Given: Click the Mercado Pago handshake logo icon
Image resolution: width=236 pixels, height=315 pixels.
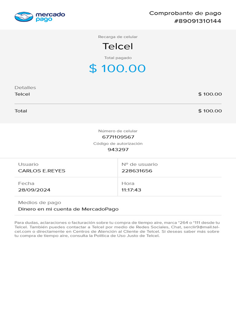Looking at the screenshot, I should [24, 17].
